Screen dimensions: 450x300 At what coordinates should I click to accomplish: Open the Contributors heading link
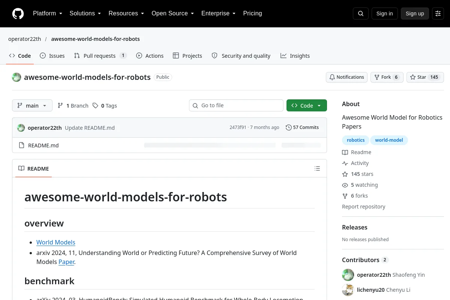(x=365, y=260)
